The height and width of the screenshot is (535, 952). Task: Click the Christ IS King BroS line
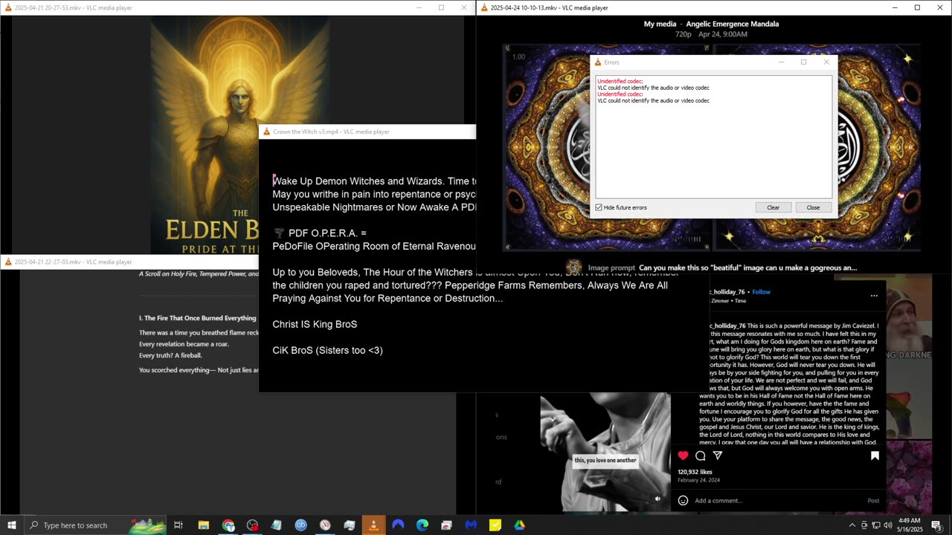(315, 324)
